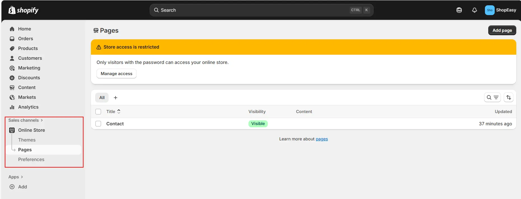Click the '37 minutes ago' cell
The height and width of the screenshot is (199, 521).
(x=495, y=124)
